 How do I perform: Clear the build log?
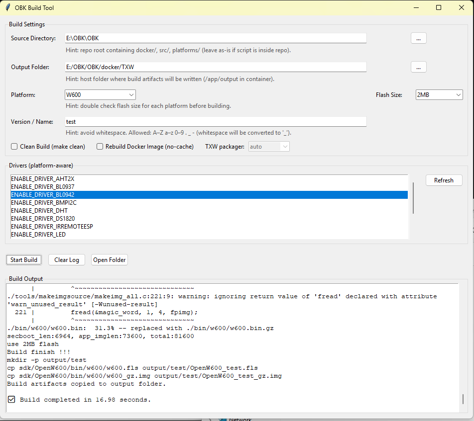[x=67, y=260]
